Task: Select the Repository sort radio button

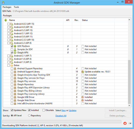Action: pos(29,116)
